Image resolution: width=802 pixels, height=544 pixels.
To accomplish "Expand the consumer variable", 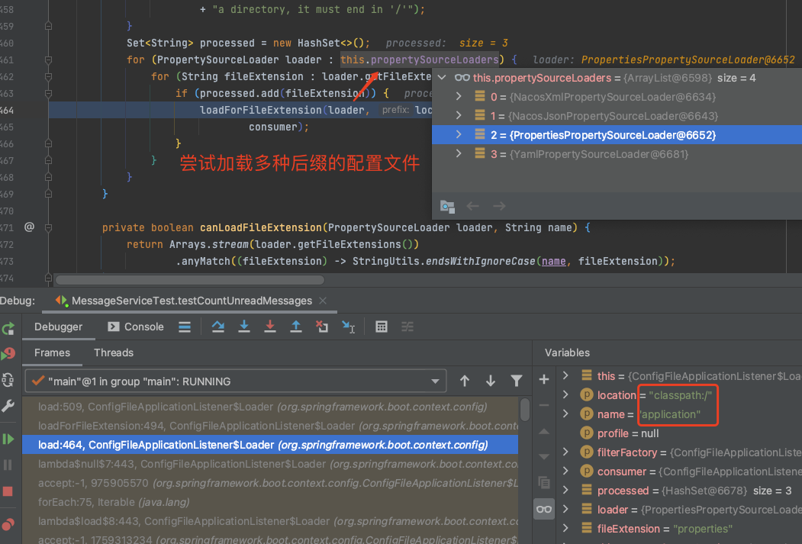I will pos(565,471).
